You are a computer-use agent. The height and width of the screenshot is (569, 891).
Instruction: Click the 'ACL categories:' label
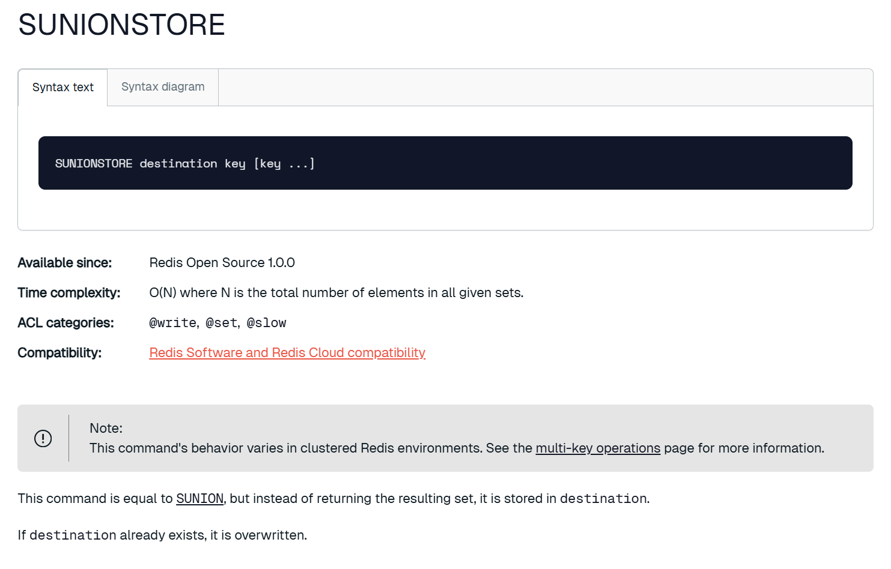tap(66, 323)
